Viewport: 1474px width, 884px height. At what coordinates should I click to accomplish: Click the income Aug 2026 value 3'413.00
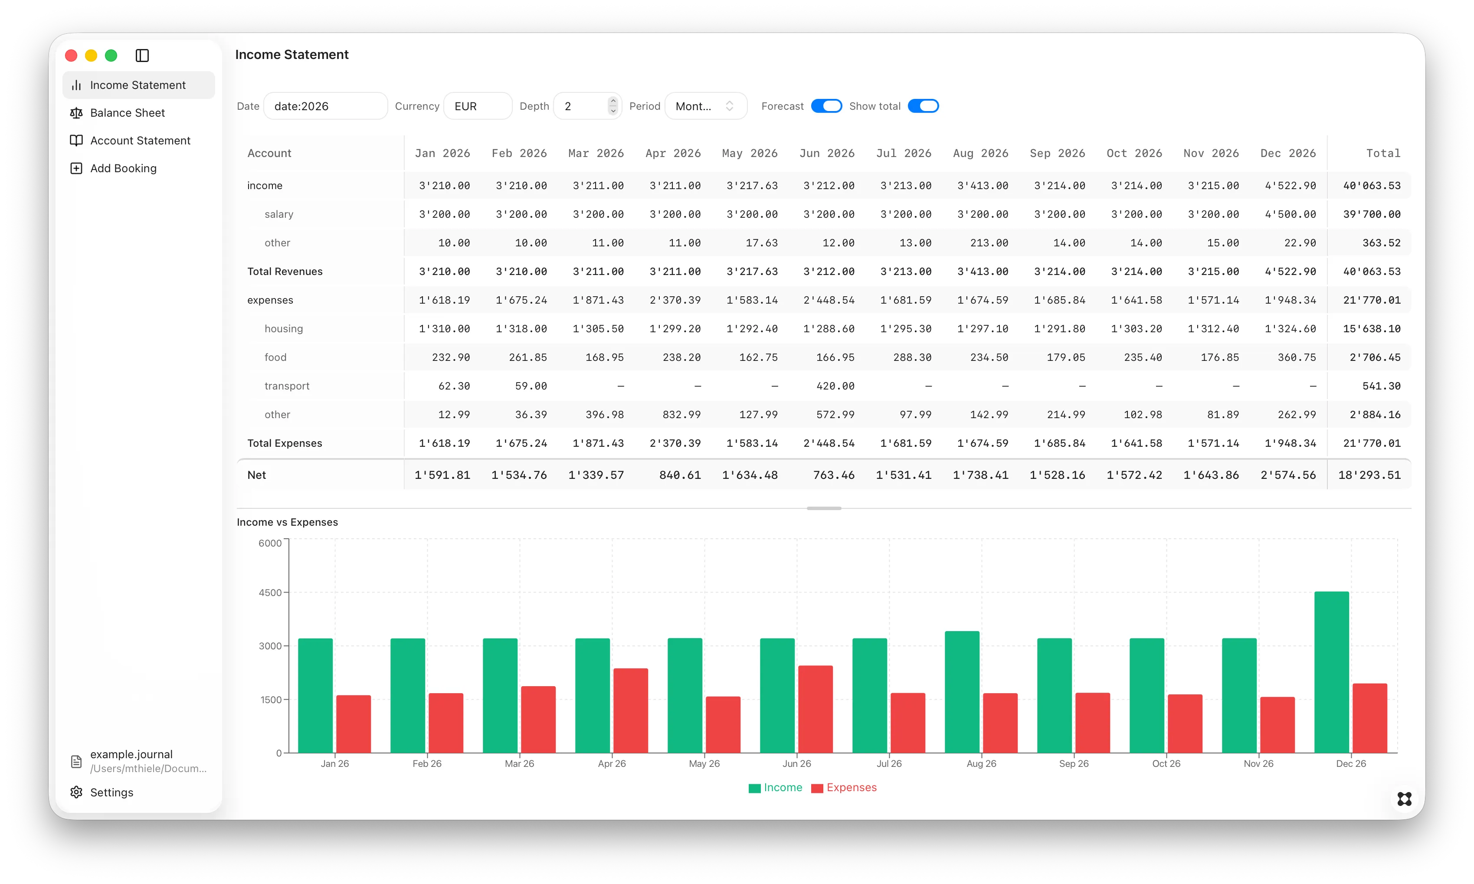coord(983,185)
